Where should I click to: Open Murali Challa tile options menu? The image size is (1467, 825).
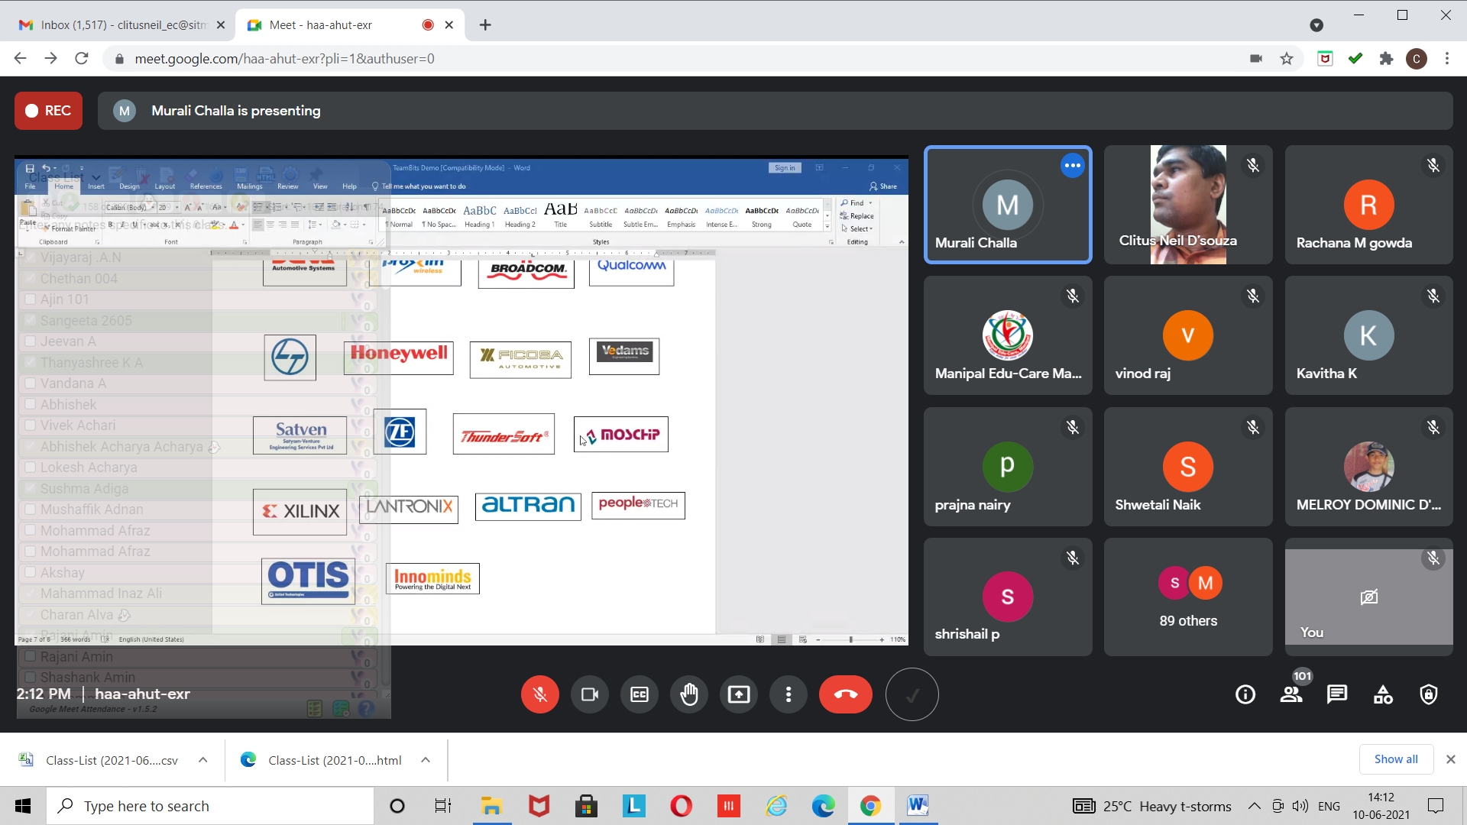coord(1072,166)
